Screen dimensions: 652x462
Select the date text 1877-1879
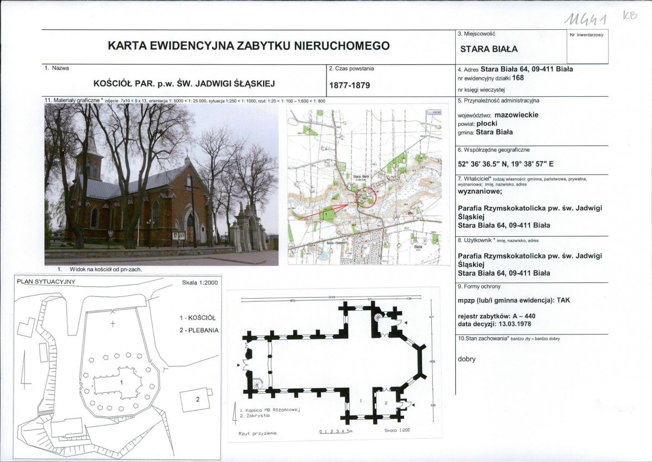point(349,85)
